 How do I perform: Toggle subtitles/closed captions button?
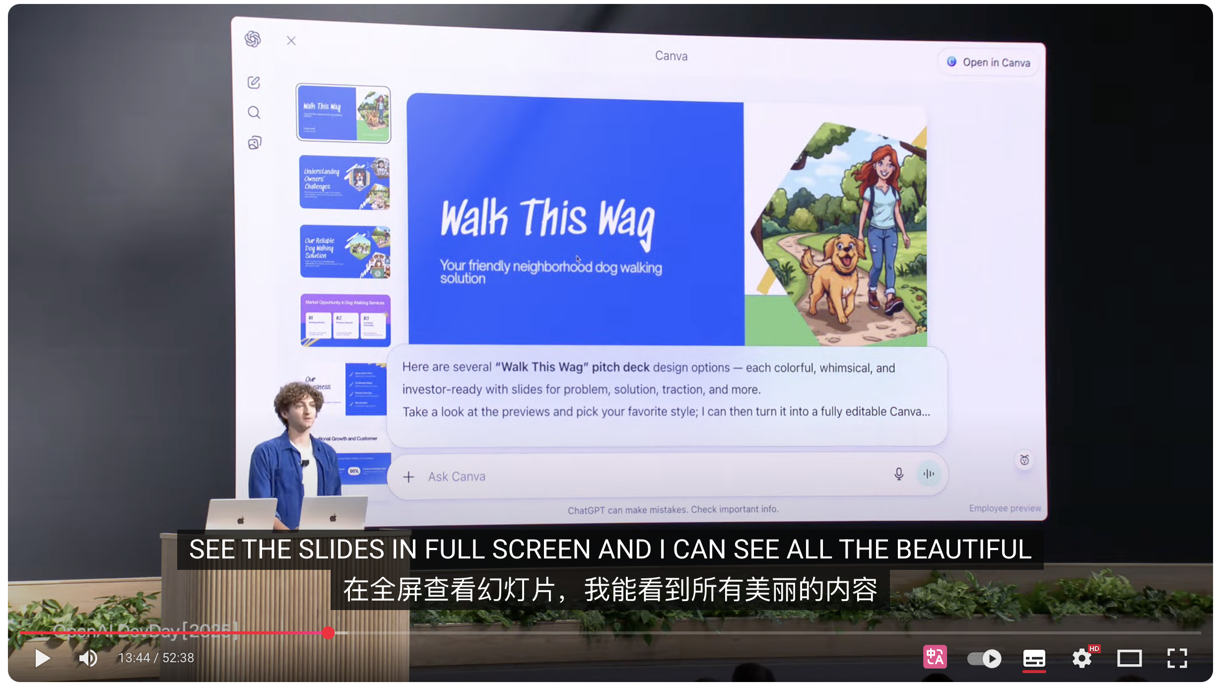[1034, 659]
